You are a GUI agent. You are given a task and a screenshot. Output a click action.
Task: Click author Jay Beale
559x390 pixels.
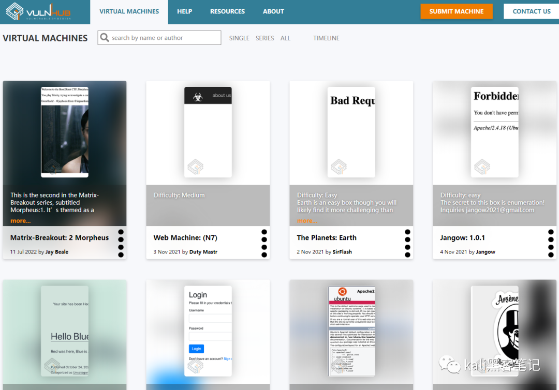tap(57, 252)
